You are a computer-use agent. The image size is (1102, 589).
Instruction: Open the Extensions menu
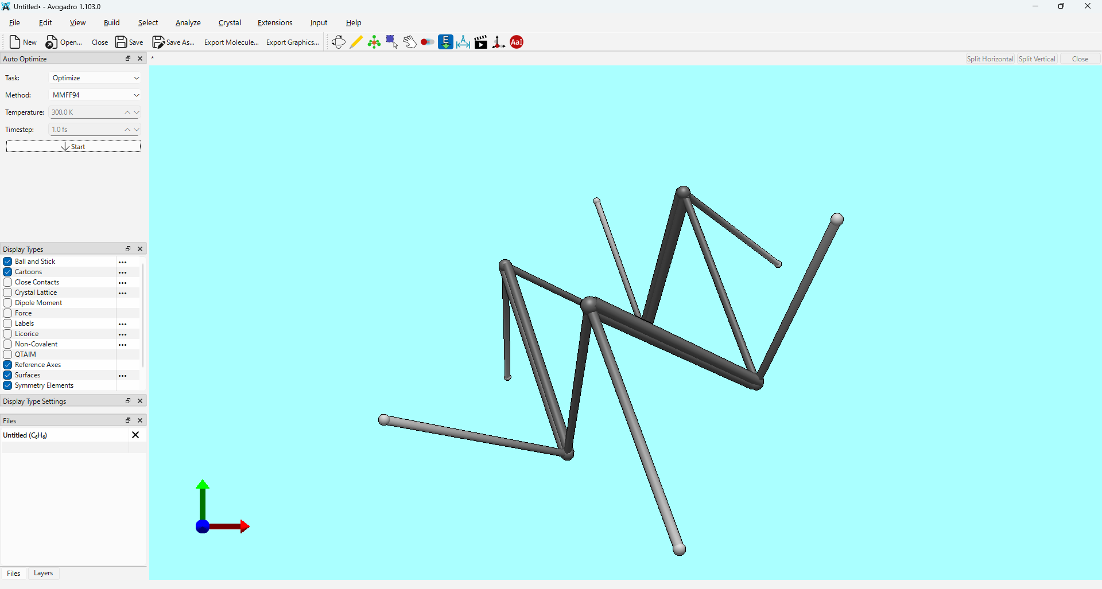(274, 23)
